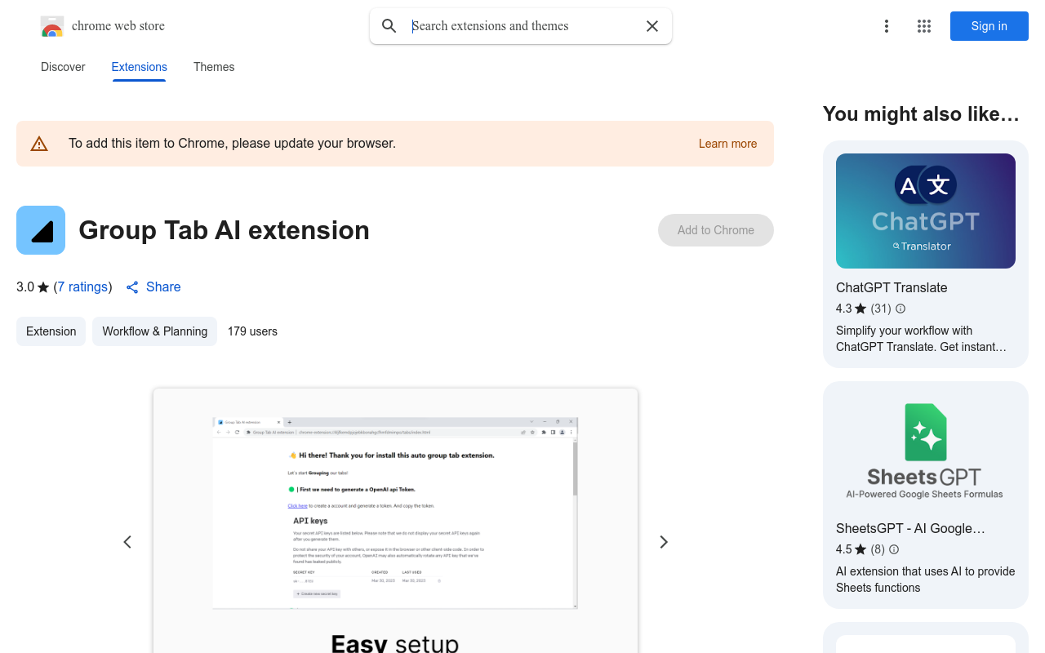Show the previous screenshot with the left arrow
This screenshot has width=1045, height=653.
[127, 542]
